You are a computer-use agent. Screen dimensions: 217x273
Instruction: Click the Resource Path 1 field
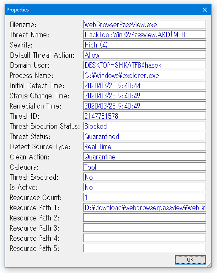pos(144,207)
